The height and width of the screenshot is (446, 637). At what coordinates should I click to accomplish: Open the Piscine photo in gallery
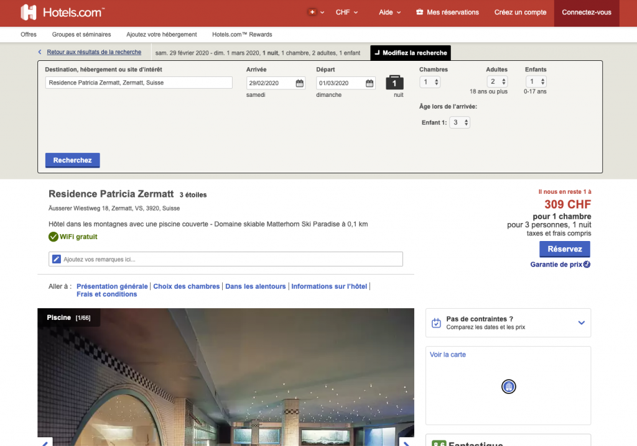226,377
